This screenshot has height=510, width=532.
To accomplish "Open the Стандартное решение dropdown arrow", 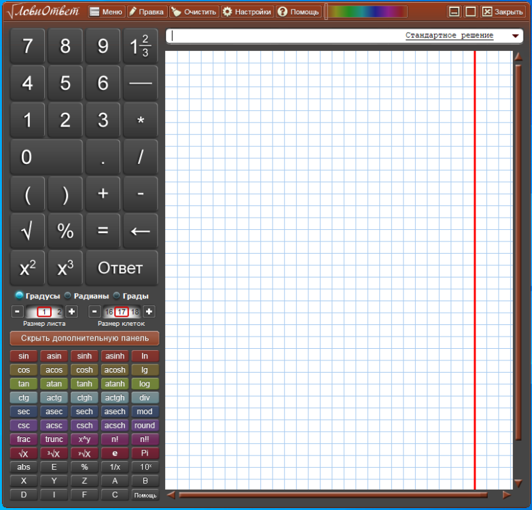I will tap(515, 35).
